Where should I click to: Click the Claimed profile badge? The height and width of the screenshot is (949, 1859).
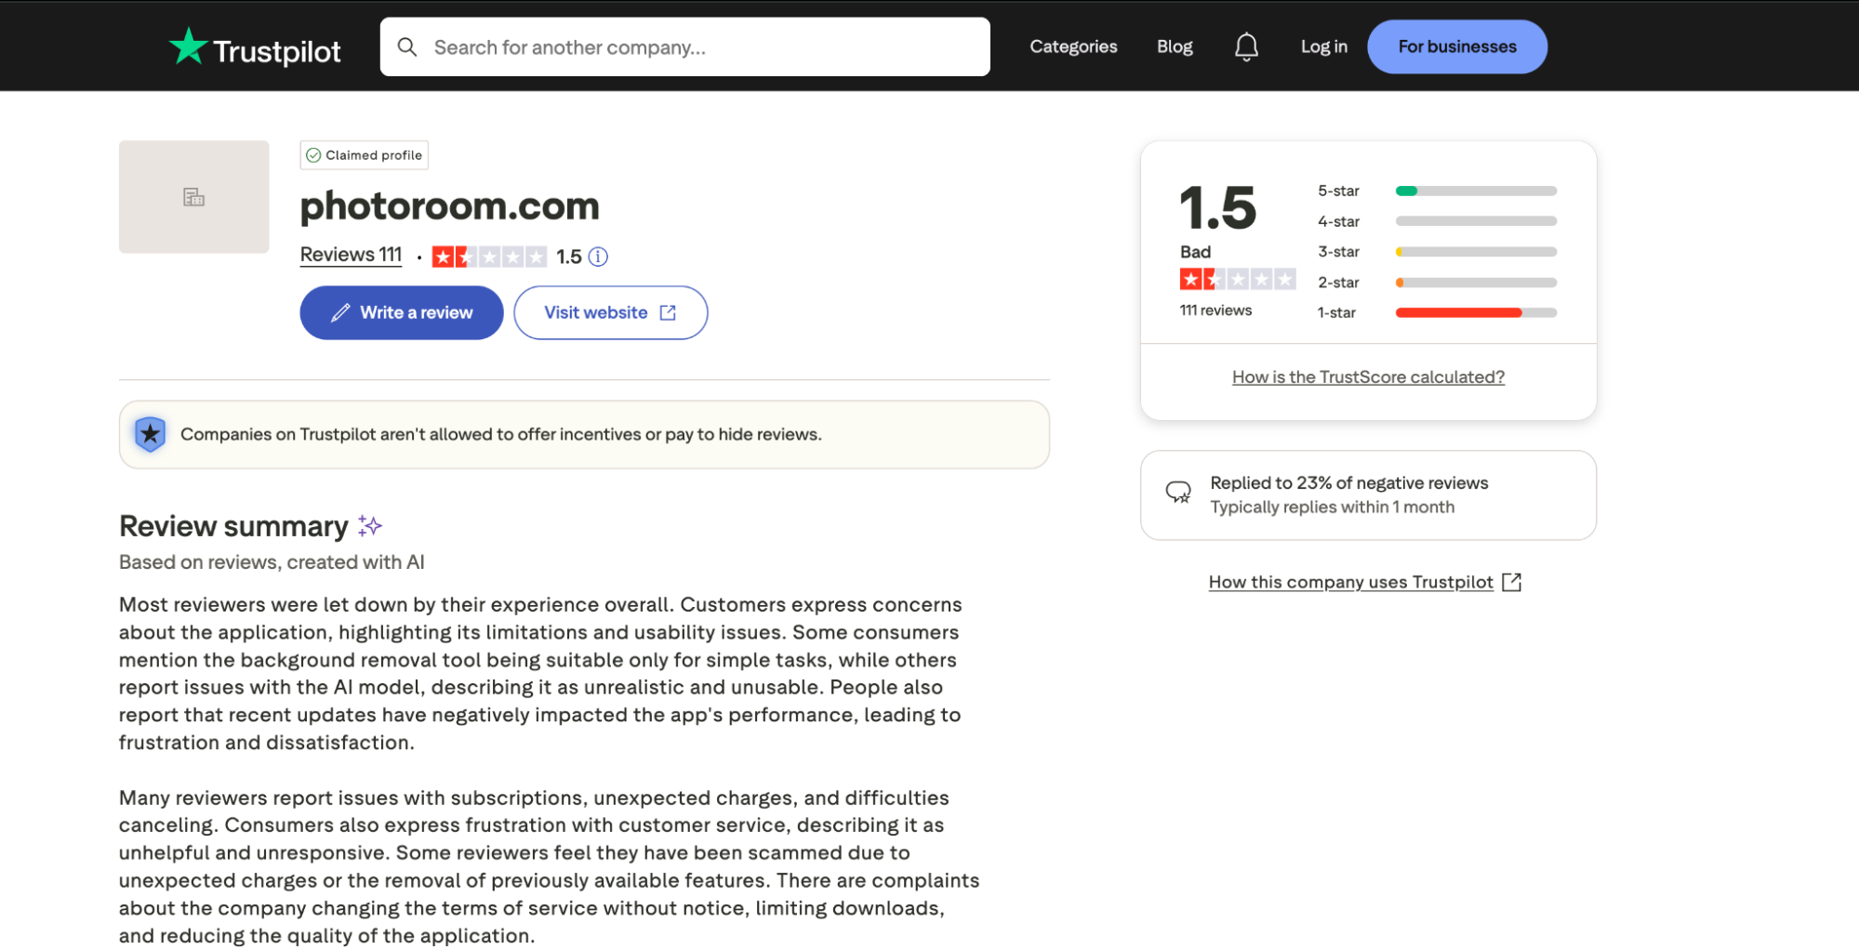364,155
